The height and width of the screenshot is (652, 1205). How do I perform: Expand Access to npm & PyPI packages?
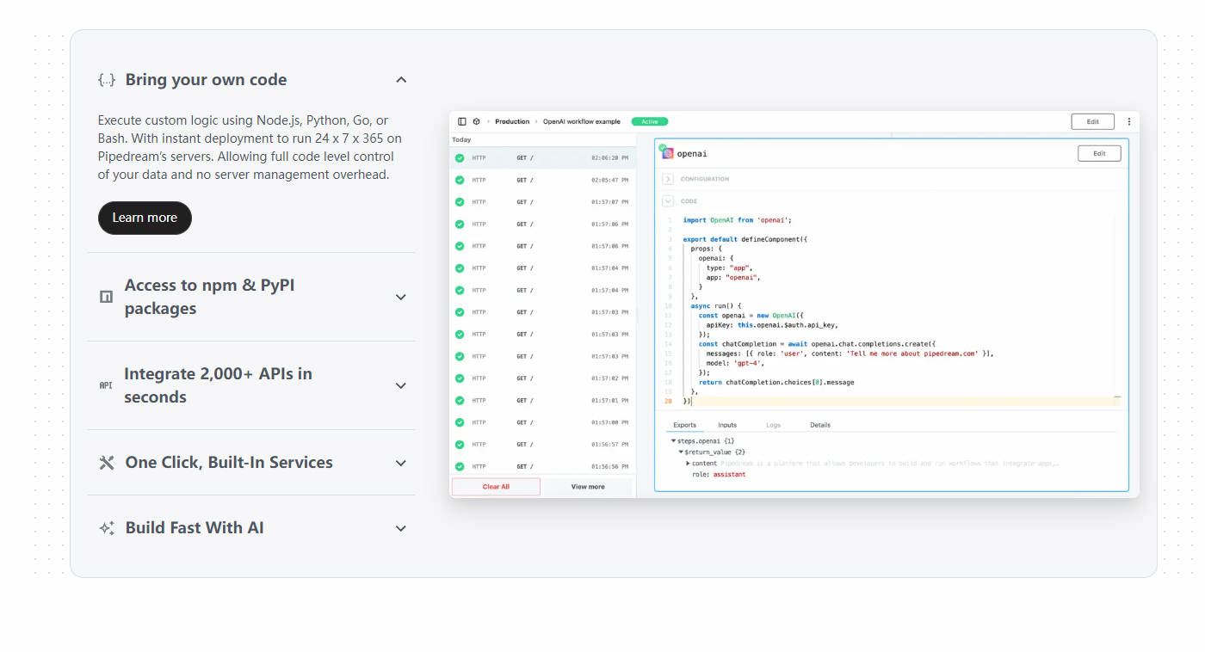(400, 297)
